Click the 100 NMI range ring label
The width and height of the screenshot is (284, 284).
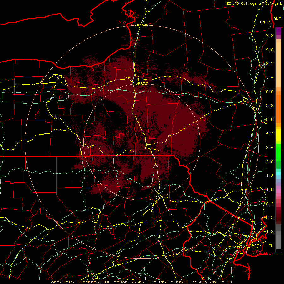pos(142,25)
